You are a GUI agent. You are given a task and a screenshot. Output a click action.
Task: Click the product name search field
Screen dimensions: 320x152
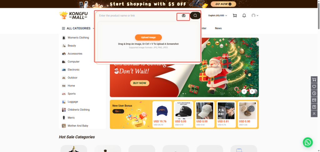tap(137, 16)
